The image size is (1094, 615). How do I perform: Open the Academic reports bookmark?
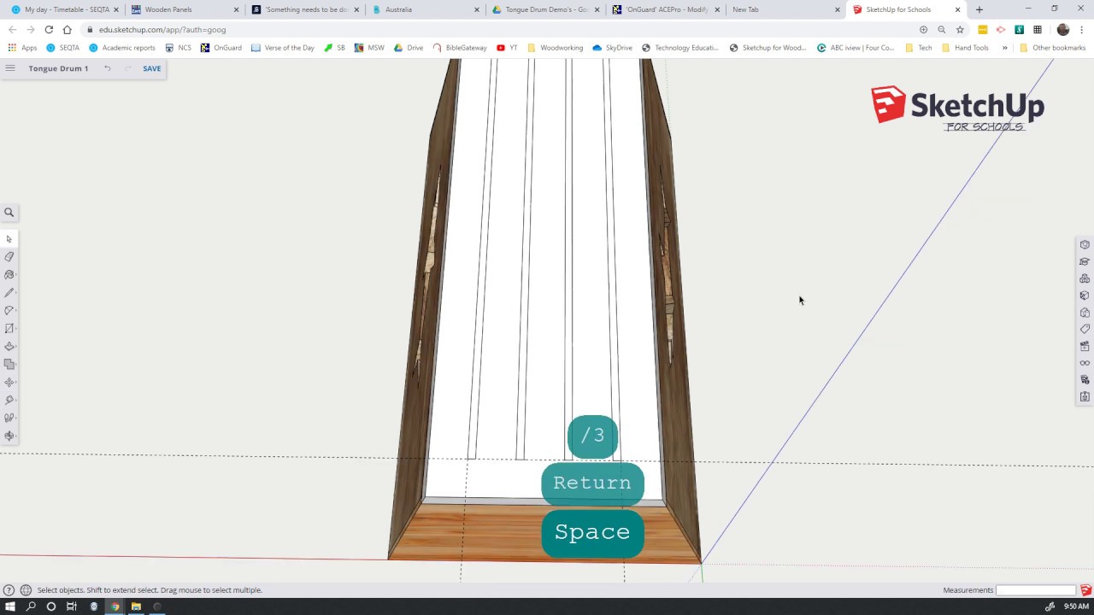pyautogui.click(x=122, y=48)
